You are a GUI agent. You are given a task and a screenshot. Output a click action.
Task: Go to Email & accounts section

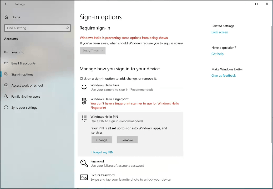tap(23, 63)
